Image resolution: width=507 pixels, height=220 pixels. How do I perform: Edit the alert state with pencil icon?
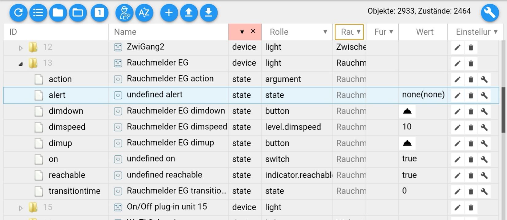(457, 95)
